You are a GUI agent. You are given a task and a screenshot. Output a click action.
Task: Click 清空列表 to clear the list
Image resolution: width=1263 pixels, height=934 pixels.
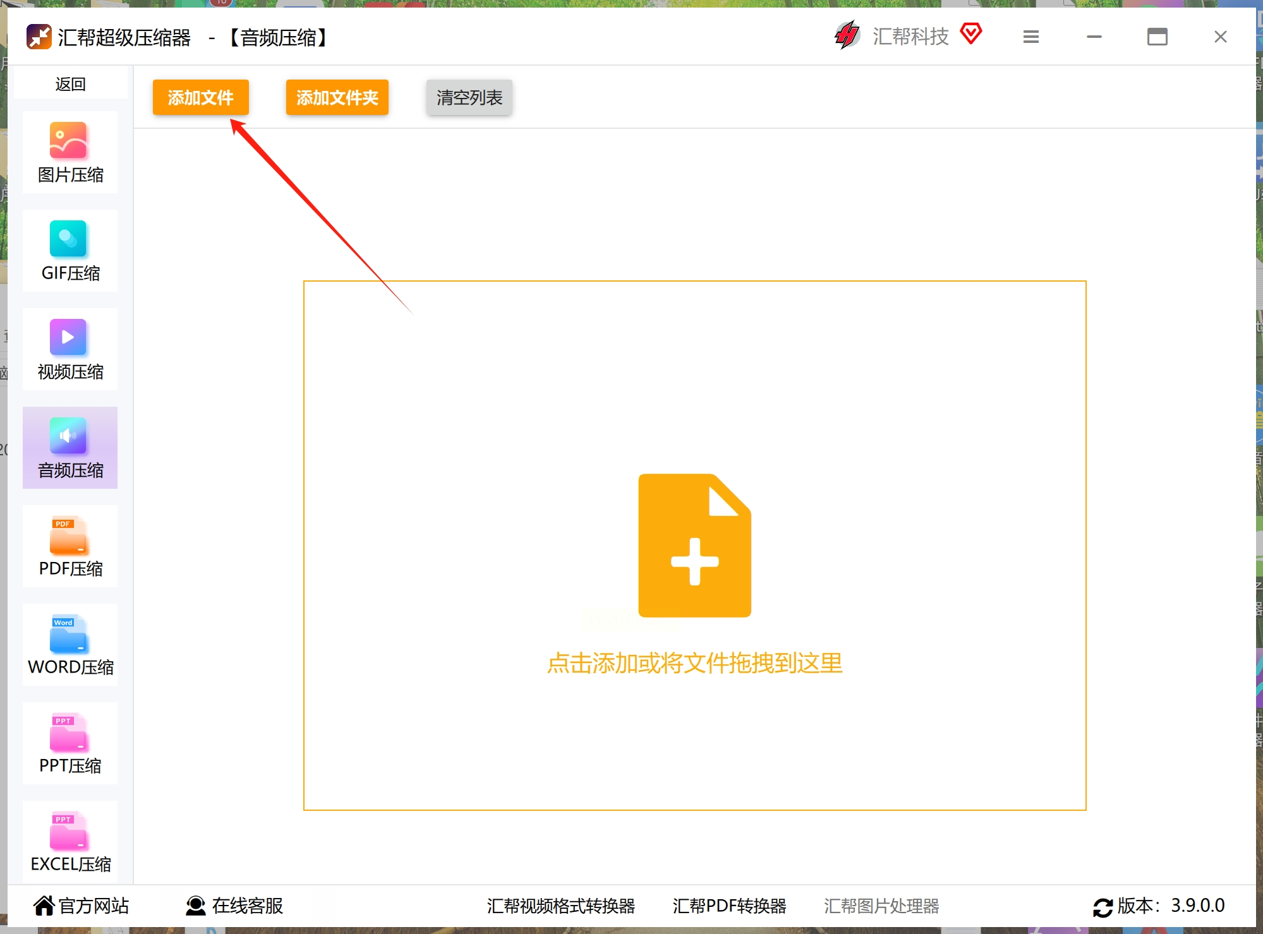(469, 98)
